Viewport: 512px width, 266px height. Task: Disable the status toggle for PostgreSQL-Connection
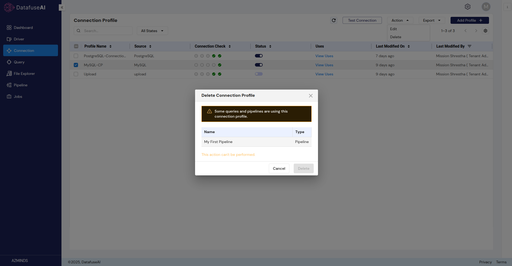coord(258,56)
